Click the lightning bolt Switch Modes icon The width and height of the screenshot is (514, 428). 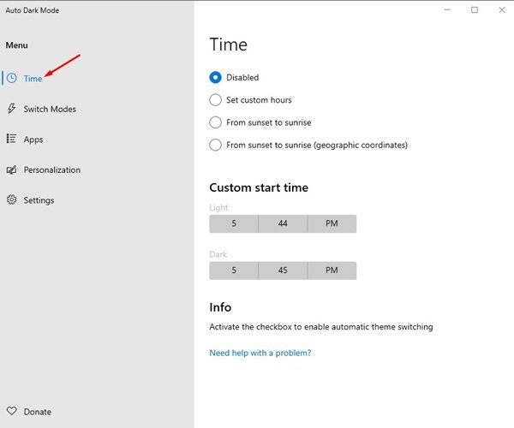[12, 109]
